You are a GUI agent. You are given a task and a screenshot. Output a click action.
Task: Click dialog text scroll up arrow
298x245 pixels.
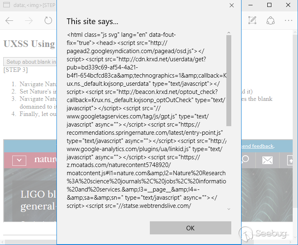(229, 33)
